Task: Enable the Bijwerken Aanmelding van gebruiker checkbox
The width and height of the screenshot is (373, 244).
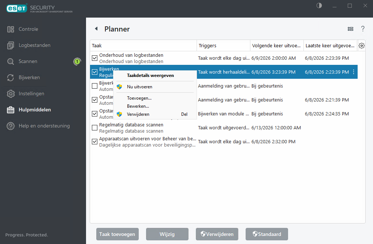Action: [95, 86]
